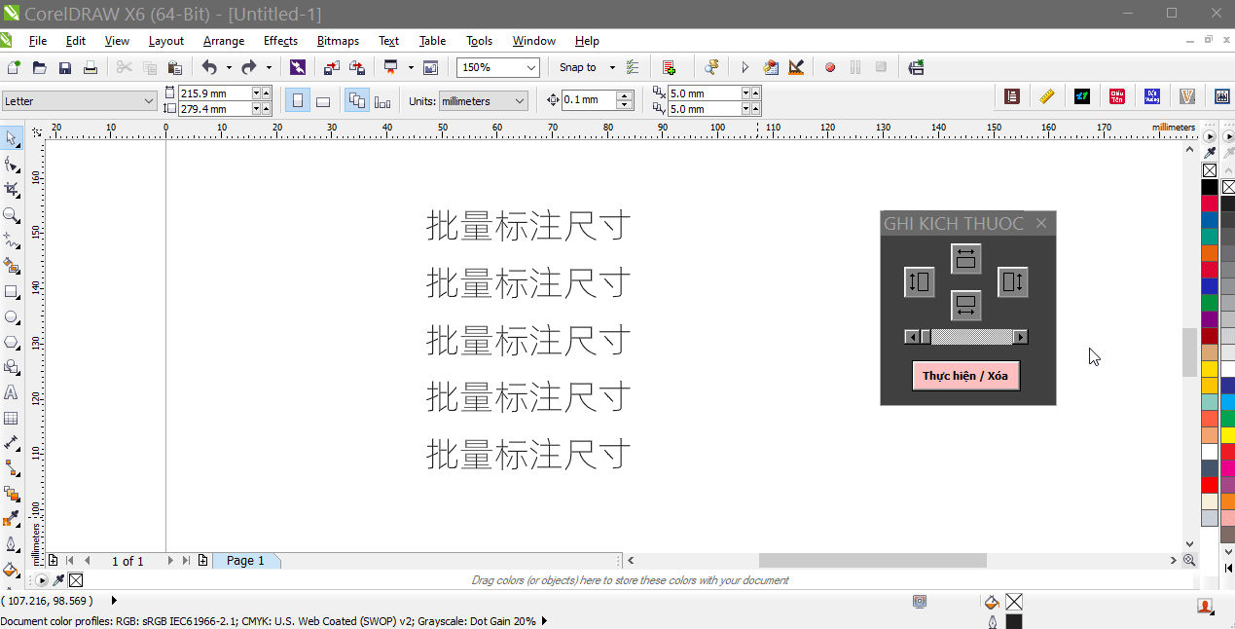Screen dimensions: 1235x629
Task: Select the Crop tool
Action: [x=12, y=189]
